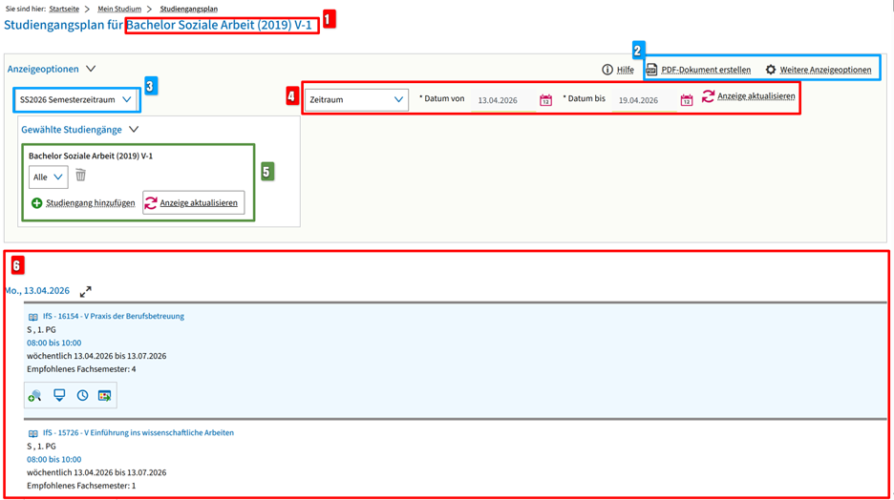
Task: Click the calendar export icon in course toolbar
Action: point(104,395)
